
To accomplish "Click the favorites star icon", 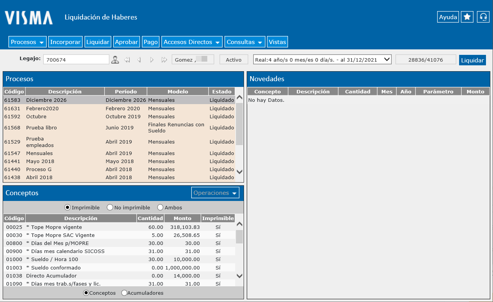I will (x=467, y=17).
